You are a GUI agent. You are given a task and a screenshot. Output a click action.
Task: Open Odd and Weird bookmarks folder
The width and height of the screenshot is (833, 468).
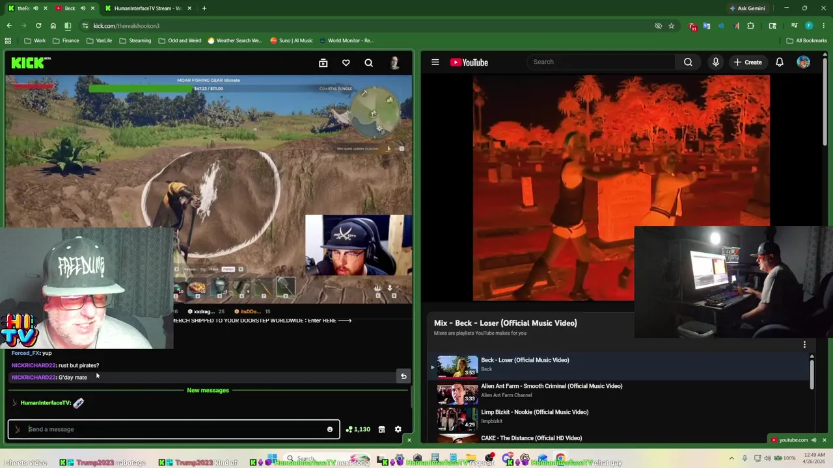[x=180, y=40]
